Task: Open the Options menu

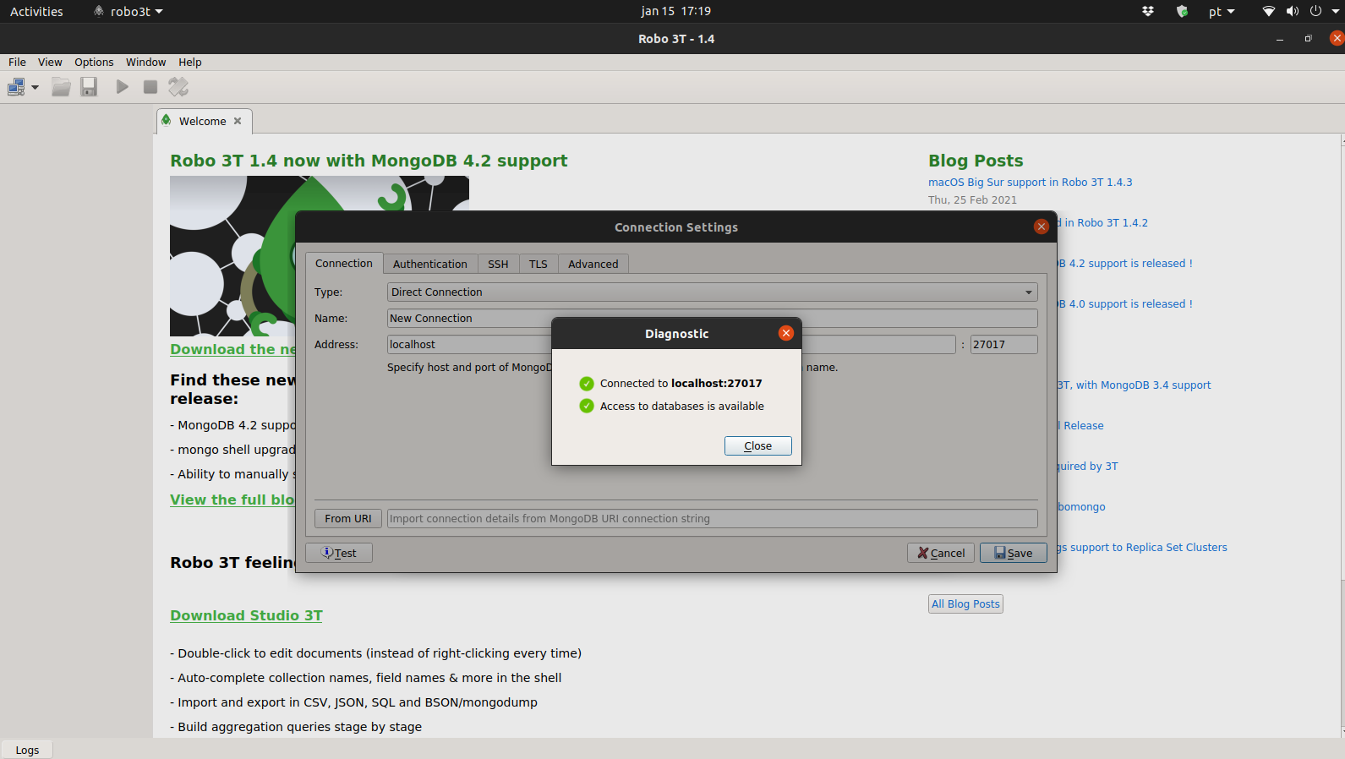Action: click(x=94, y=62)
